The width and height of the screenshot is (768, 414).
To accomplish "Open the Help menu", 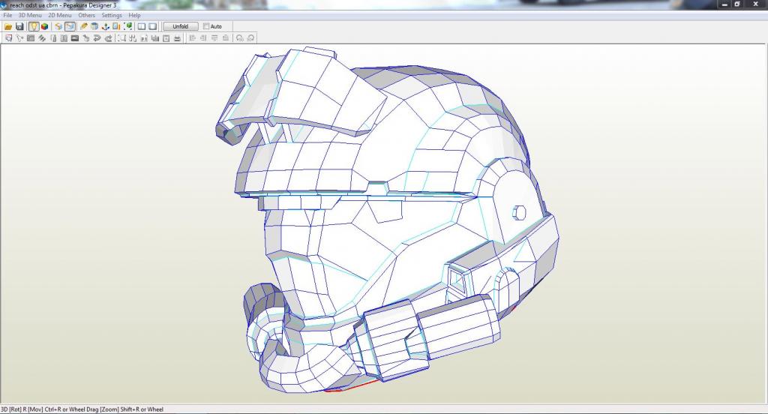I will click(x=134, y=15).
